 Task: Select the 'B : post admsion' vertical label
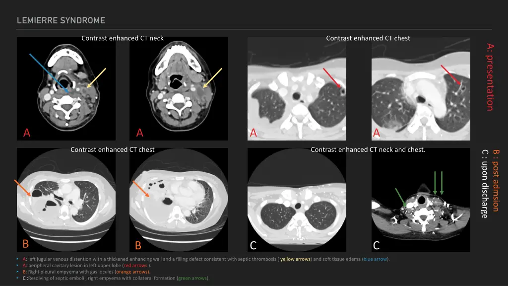coord(496,181)
